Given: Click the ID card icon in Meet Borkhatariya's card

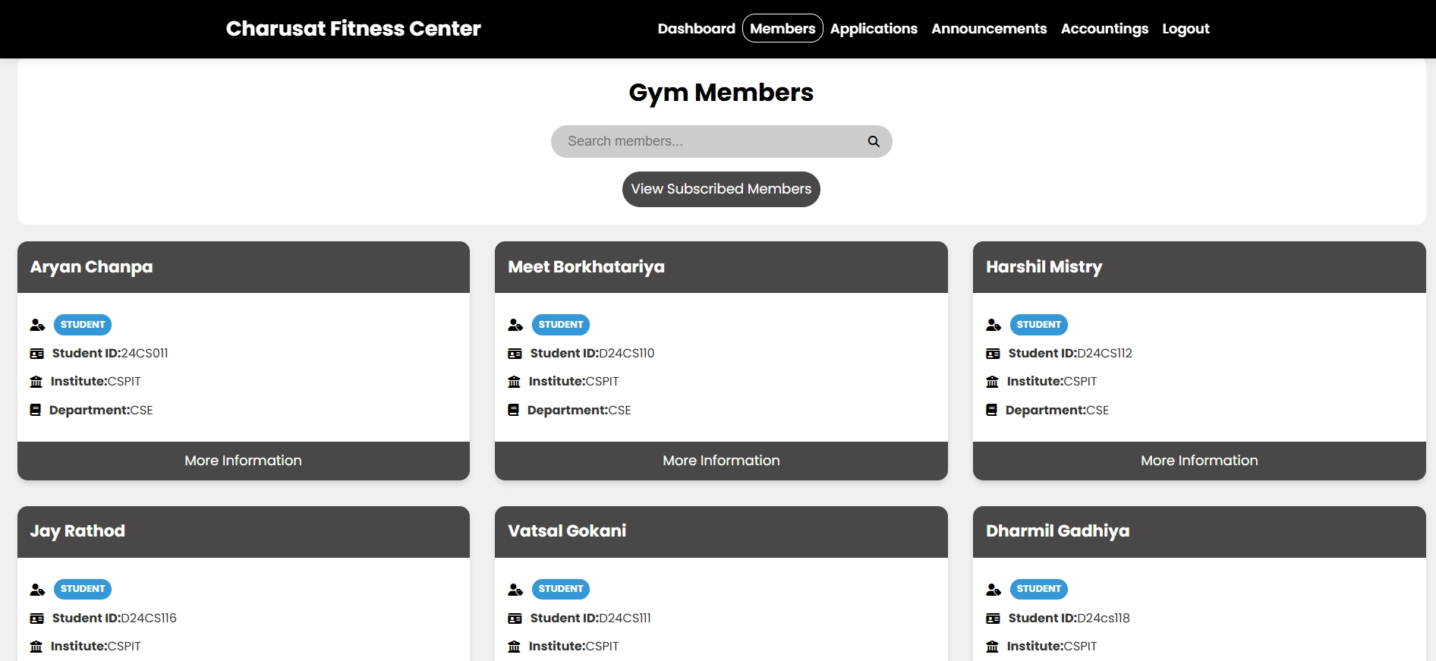Looking at the screenshot, I should (x=515, y=354).
